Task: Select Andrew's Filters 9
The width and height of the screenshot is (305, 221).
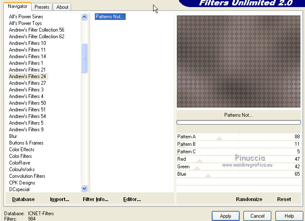Action: [26, 130]
